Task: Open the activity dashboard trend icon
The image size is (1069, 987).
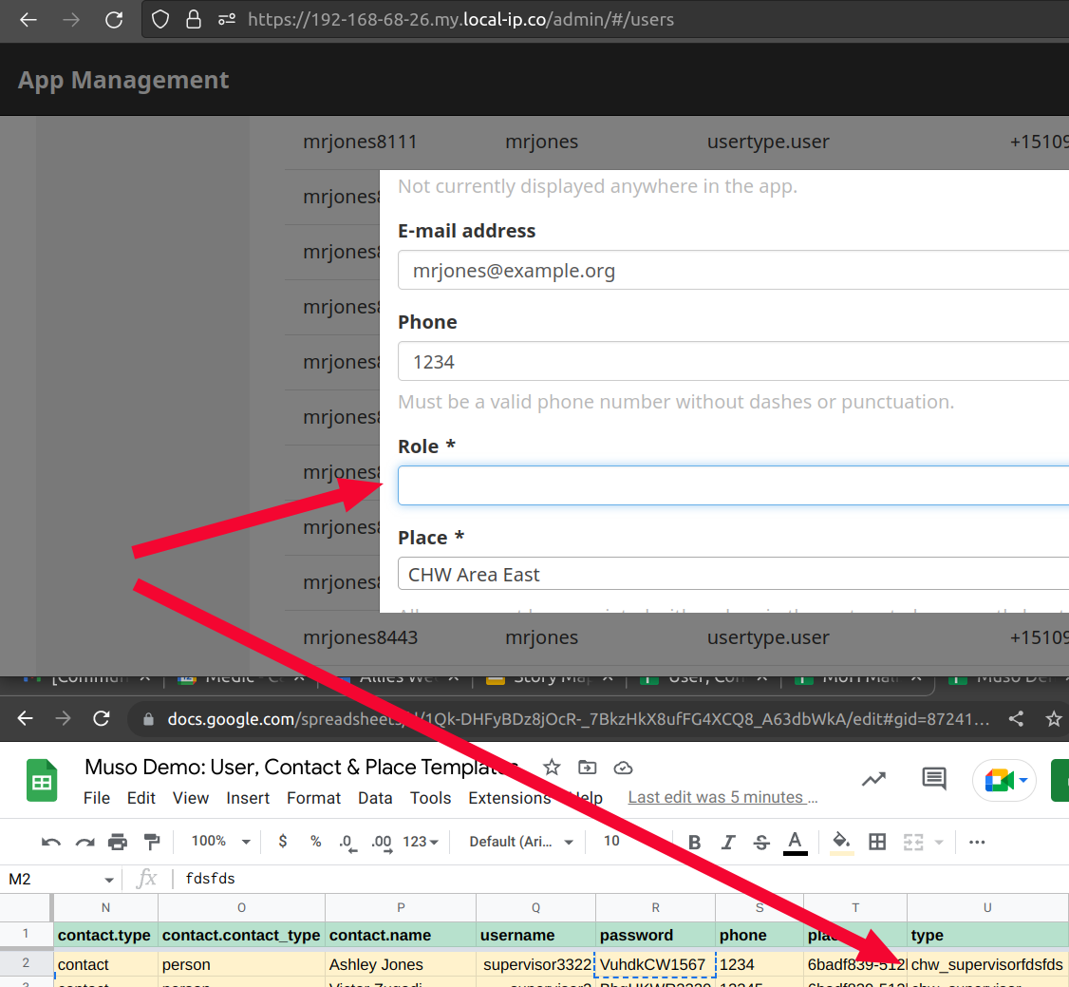Action: 873,779
